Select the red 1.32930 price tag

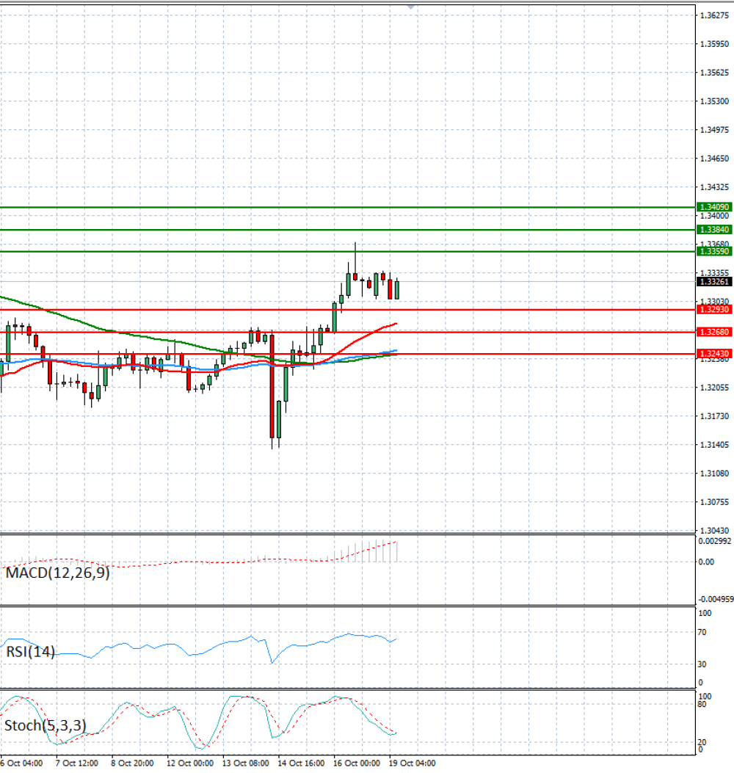[714, 310]
